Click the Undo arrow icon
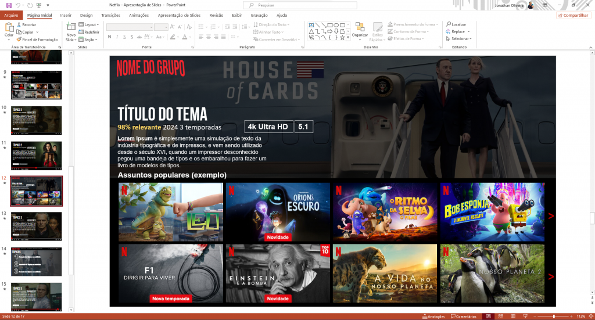The image size is (595, 320). 18,5
